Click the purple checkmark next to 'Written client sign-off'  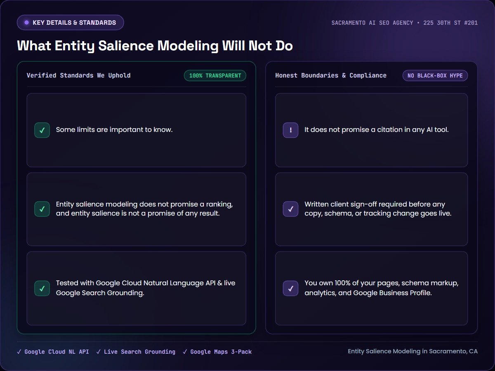(x=290, y=209)
